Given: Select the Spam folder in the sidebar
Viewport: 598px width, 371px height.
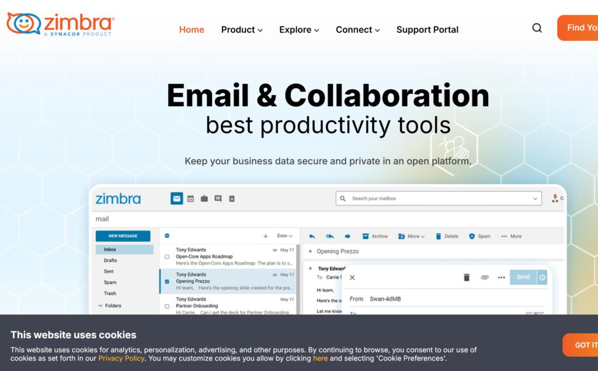Looking at the screenshot, I should (110, 282).
